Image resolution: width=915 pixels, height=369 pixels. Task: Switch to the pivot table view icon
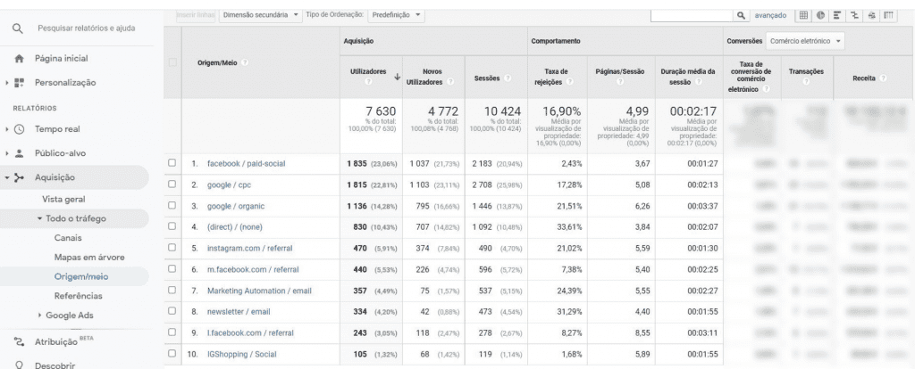889,16
